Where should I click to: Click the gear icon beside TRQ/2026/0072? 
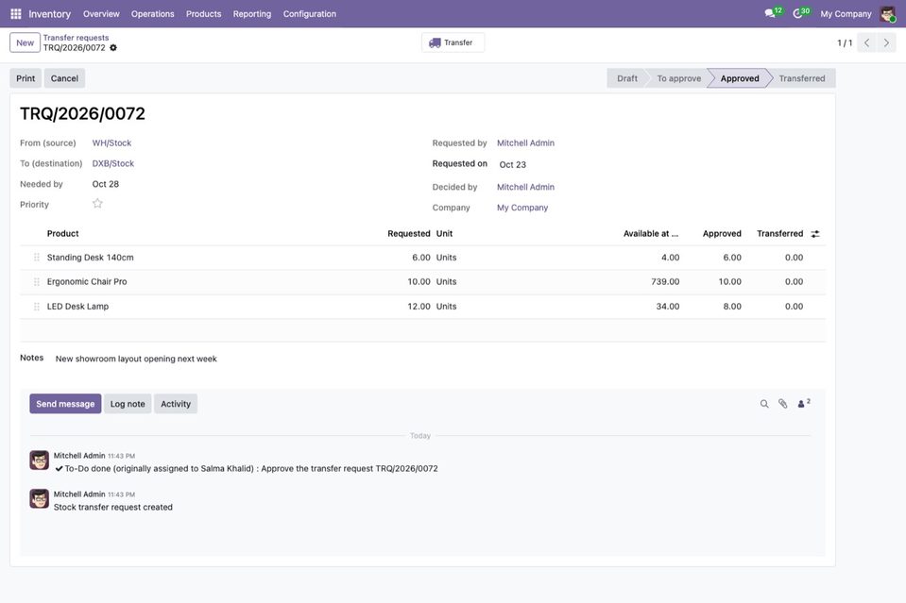tap(113, 48)
